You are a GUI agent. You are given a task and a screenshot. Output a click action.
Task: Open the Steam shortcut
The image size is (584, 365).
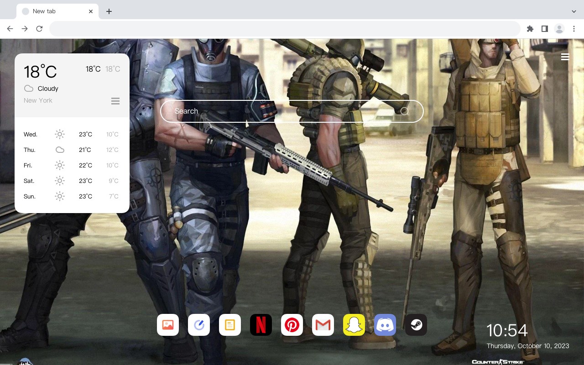(416, 325)
